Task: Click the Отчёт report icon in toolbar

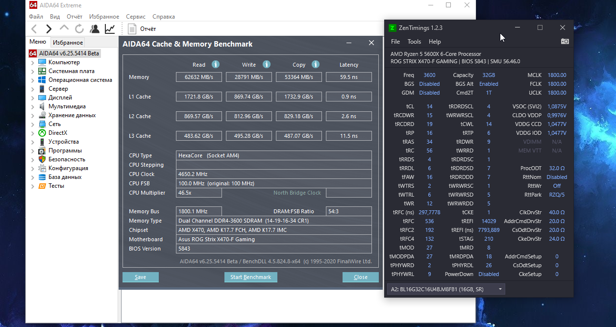Action: tap(132, 29)
